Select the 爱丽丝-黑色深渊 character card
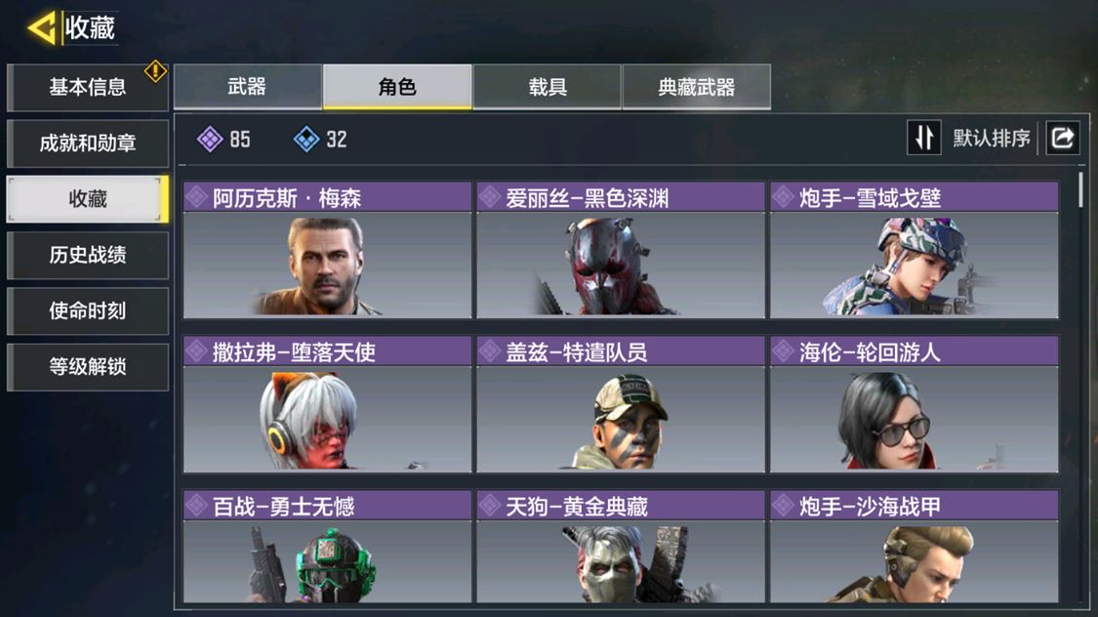 coord(621,250)
